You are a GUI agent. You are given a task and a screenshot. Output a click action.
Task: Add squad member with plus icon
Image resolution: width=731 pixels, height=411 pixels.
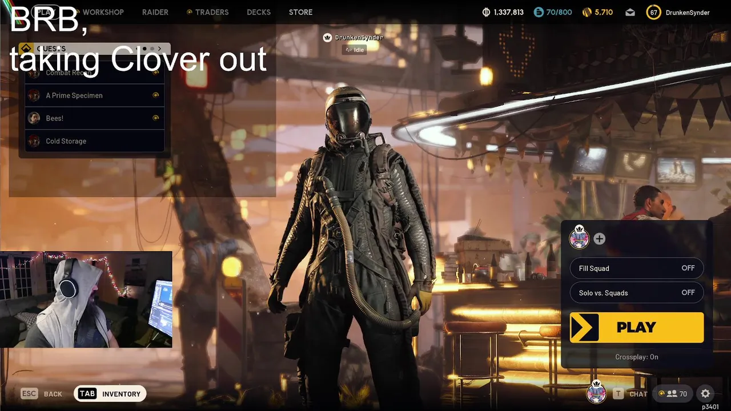(599, 239)
